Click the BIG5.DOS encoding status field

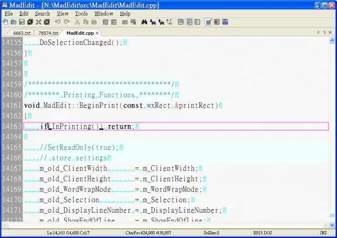point(262,233)
